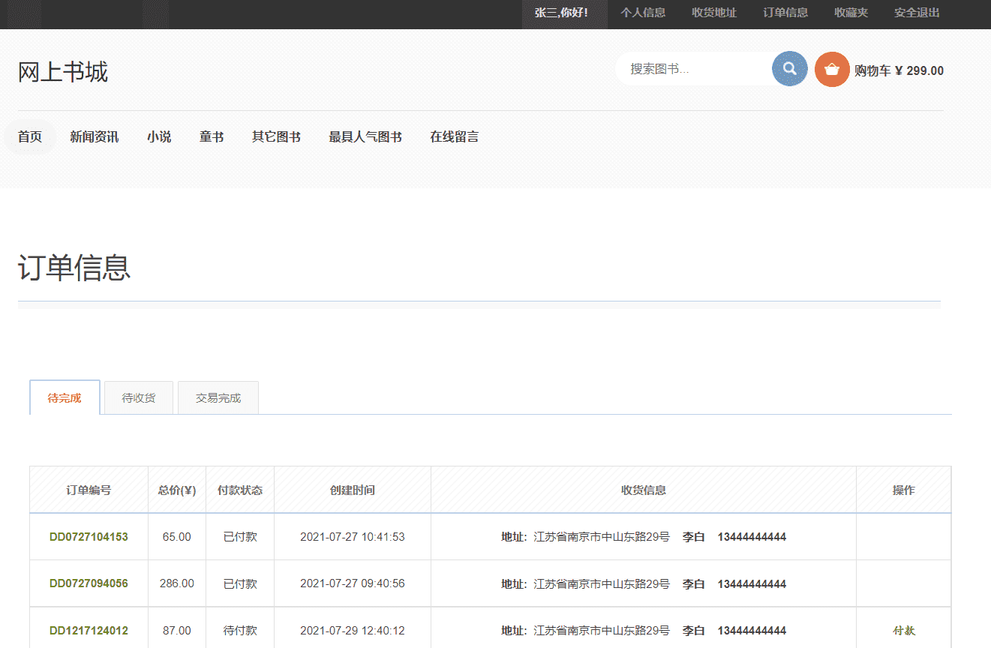Open order DD0727104153
This screenshot has width=991, height=648.
pyautogui.click(x=89, y=537)
